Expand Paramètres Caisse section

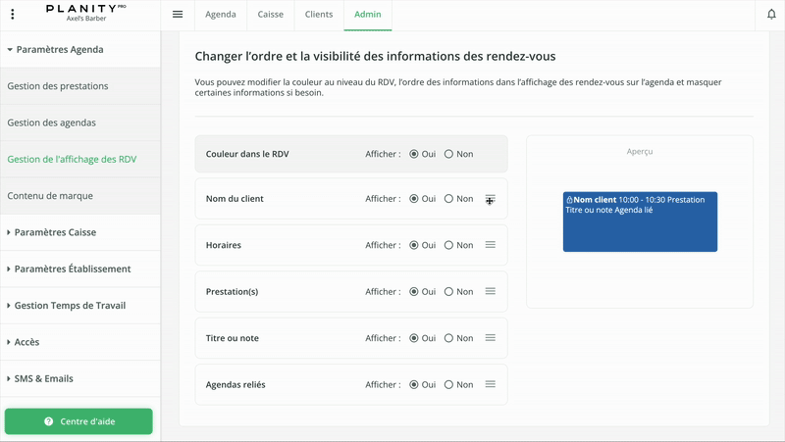click(55, 232)
